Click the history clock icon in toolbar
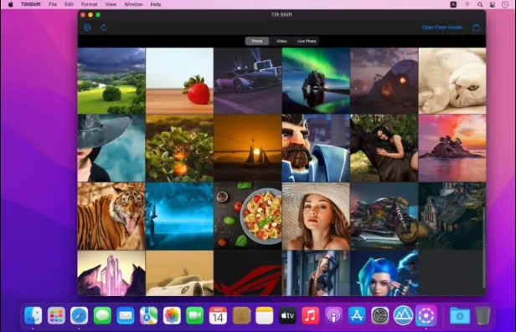The height and width of the screenshot is (332, 516). [x=87, y=28]
